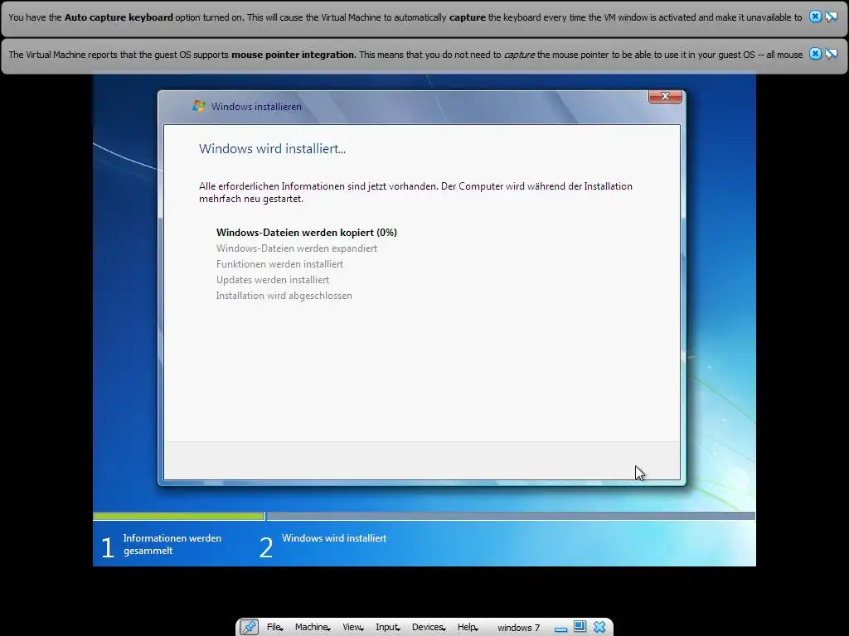
Task: Dismiss the mouse pointer integration notification
Action: [x=815, y=54]
